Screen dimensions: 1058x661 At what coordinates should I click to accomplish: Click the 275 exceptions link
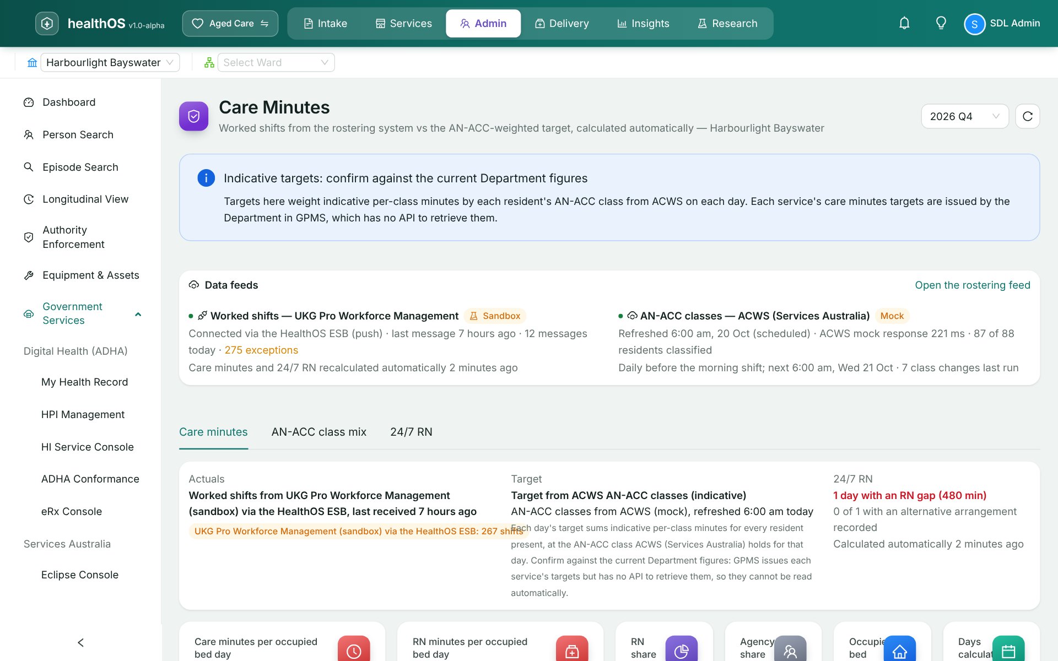click(x=261, y=350)
